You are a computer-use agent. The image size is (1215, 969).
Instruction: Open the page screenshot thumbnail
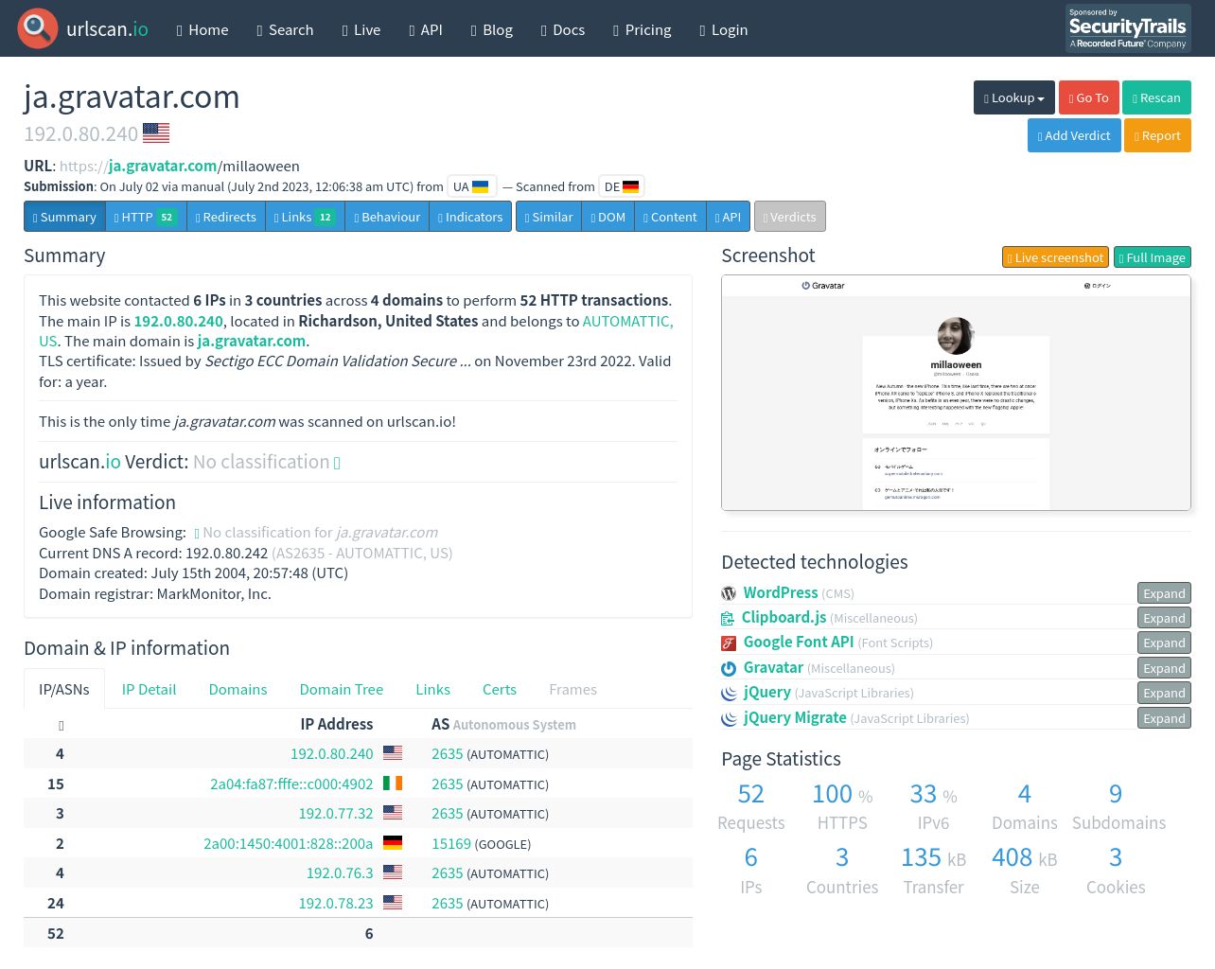pyautogui.click(x=956, y=393)
